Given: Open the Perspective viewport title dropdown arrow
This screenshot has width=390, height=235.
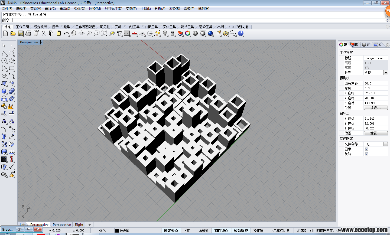Looking at the screenshot, I should (42, 42).
